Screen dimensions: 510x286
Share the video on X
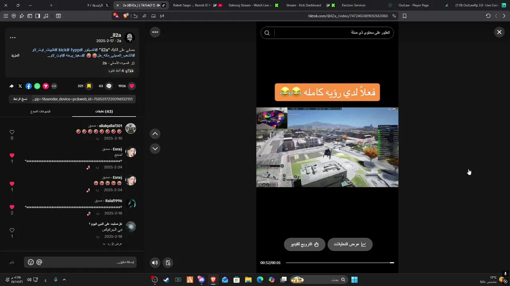coord(20,86)
